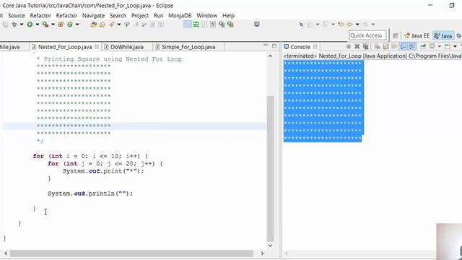Viewport: 462px width, 260px height.
Task: Click the Clear Console icon
Action: click(x=377, y=46)
